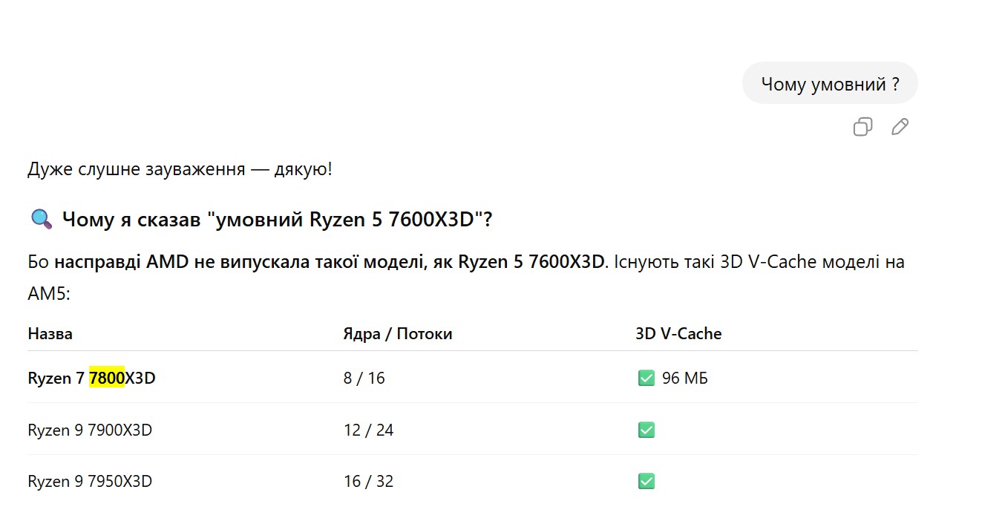Image resolution: width=982 pixels, height=524 pixels.
Task: Click the "8 / 16" cores and threads value
Action: tap(364, 379)
